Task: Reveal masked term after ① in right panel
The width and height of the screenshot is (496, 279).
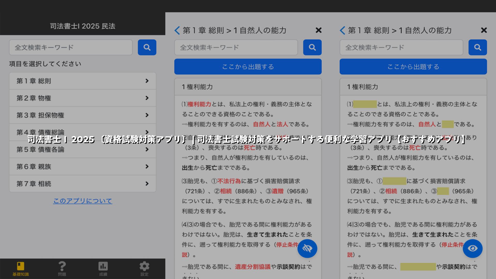Action: coord(394,181)
